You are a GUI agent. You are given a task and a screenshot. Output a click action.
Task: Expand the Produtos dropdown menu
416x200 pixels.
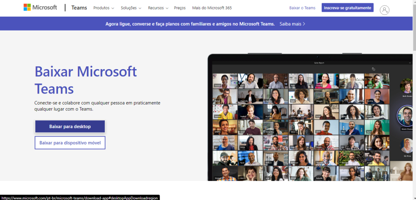tap(104, 8)
